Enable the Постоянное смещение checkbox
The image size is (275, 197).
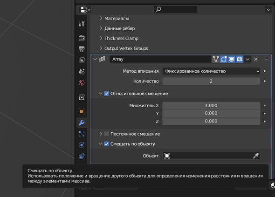point(106,134)
